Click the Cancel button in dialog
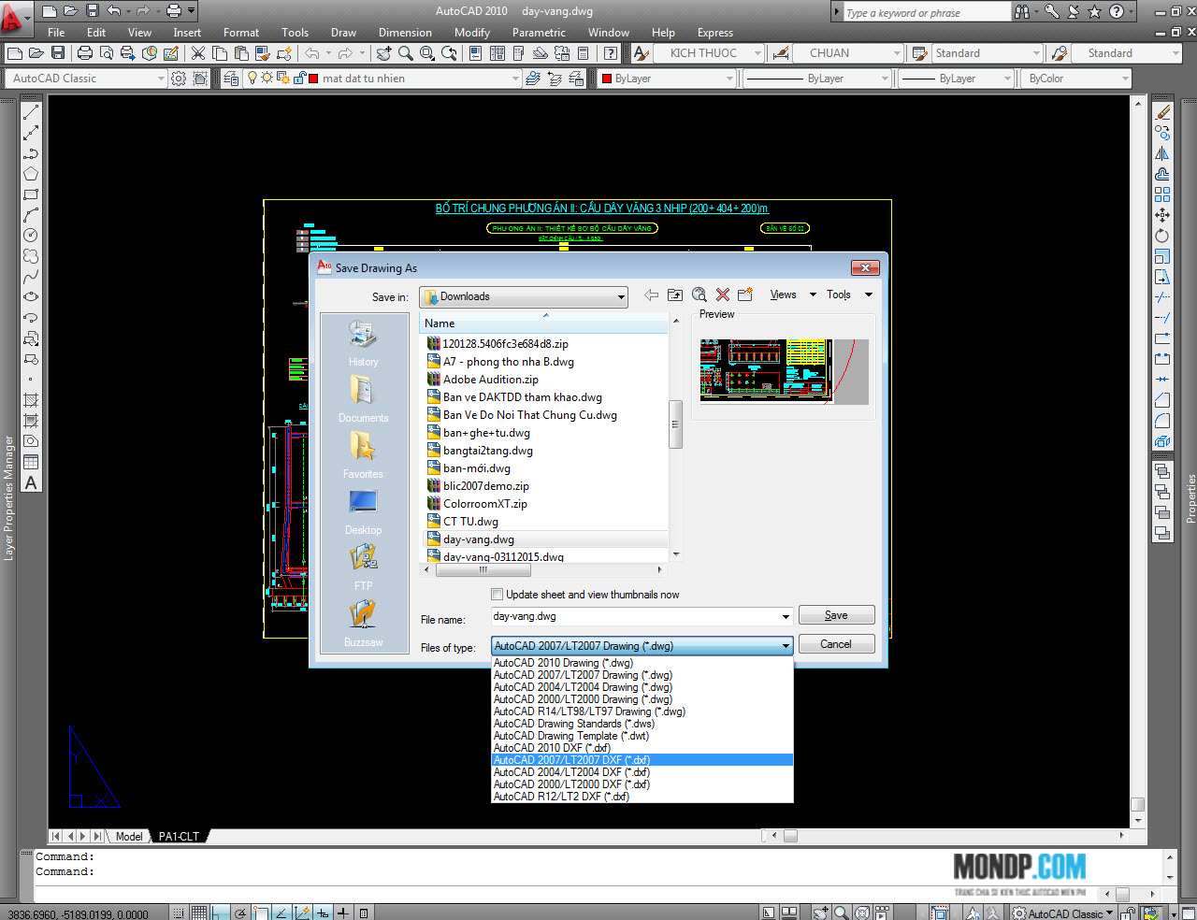 pyautogui.click(x=836, y=644)
